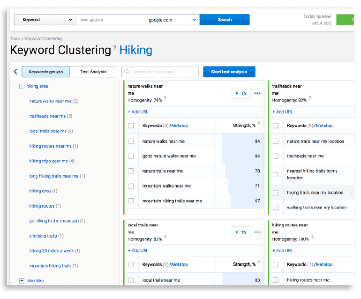The image size is (361, 299).
Task: Select checkbox for 'trailheads near me' keyword row
Action: coord(276,156)
